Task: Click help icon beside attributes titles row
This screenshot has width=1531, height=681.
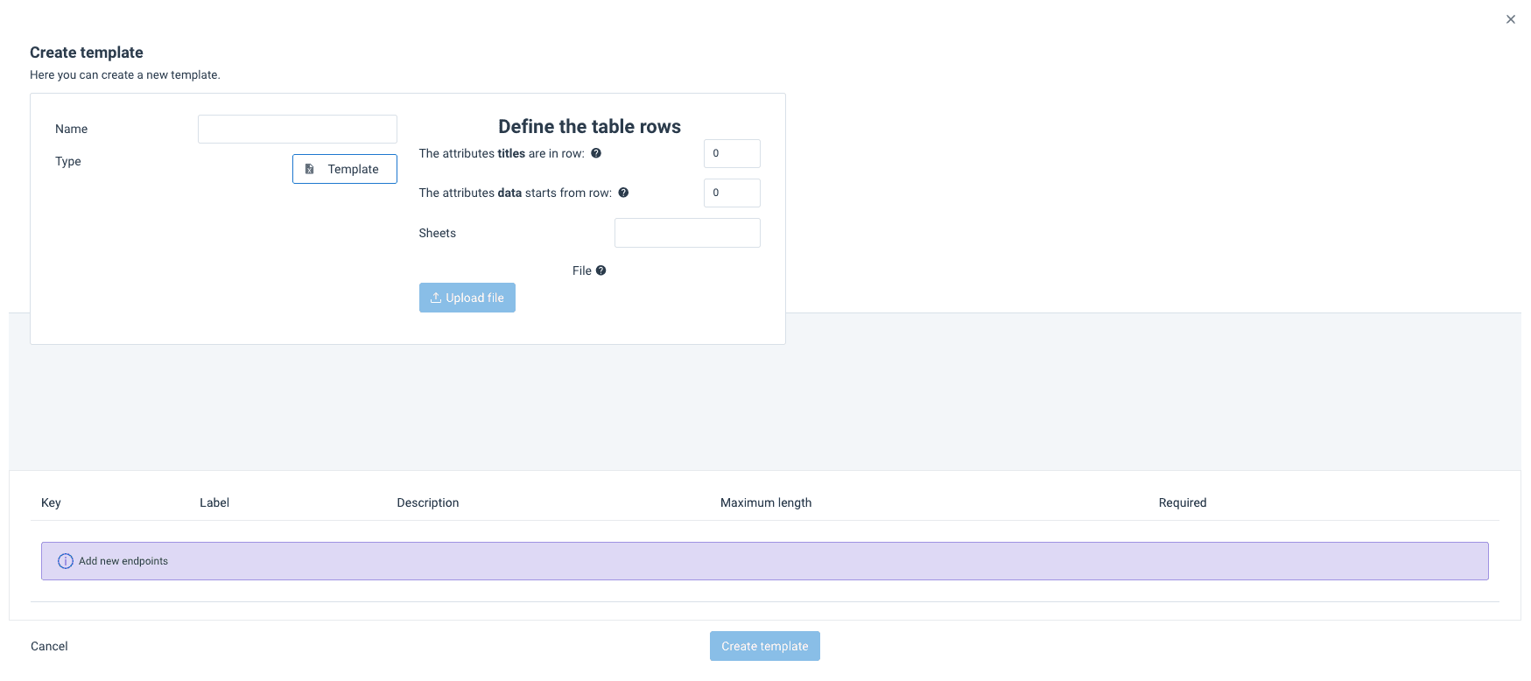Action: tap(596, 153)
